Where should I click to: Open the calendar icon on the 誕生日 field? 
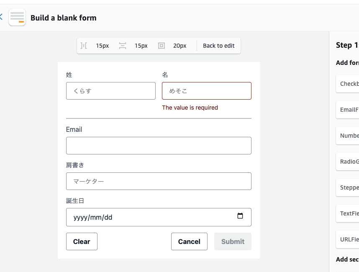(240, 217)
